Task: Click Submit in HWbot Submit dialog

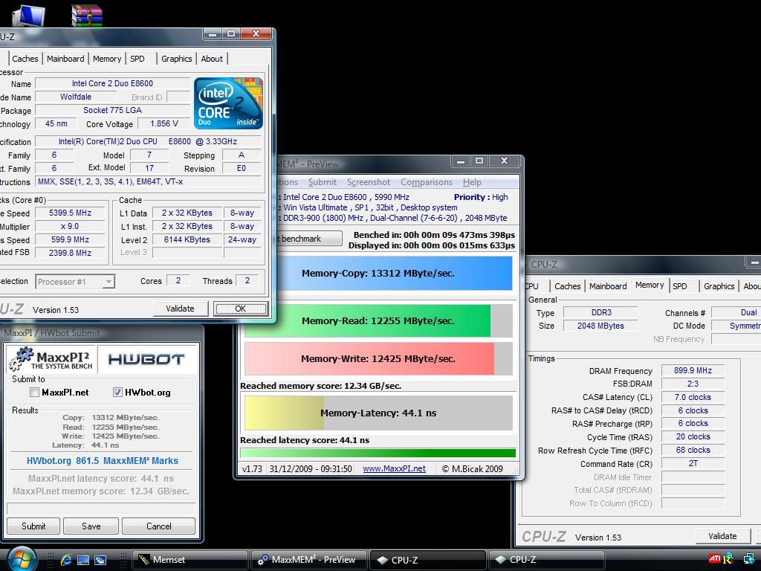Action: tap(33, 526)
